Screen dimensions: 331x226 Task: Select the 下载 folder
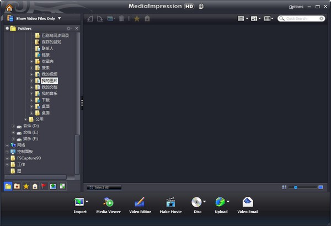pyautogui.click(x=46, y=100)
